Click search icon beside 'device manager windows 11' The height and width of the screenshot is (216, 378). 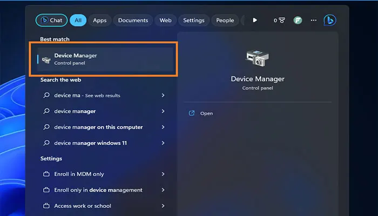[46, 143]
